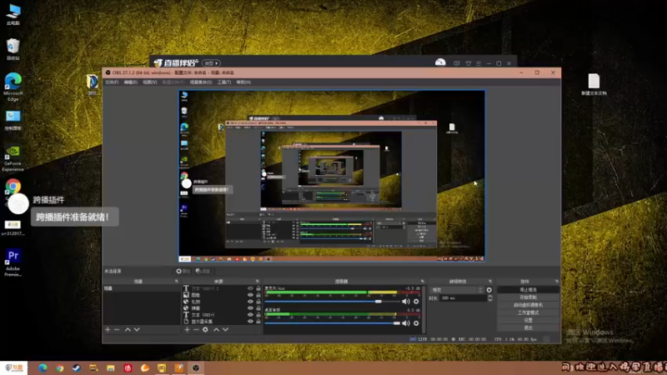Open the 视图(V) menu
The height and width of the screenshot is (375, 667).
[150, 82]
